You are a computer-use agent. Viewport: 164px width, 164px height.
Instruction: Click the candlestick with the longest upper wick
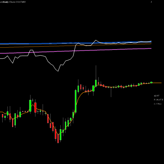(x=96, y=83)
